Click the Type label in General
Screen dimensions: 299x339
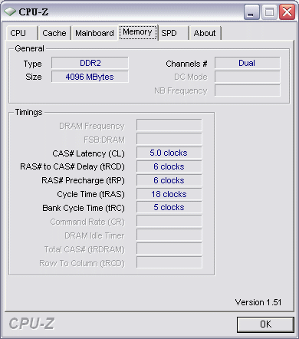click(32, 64)
